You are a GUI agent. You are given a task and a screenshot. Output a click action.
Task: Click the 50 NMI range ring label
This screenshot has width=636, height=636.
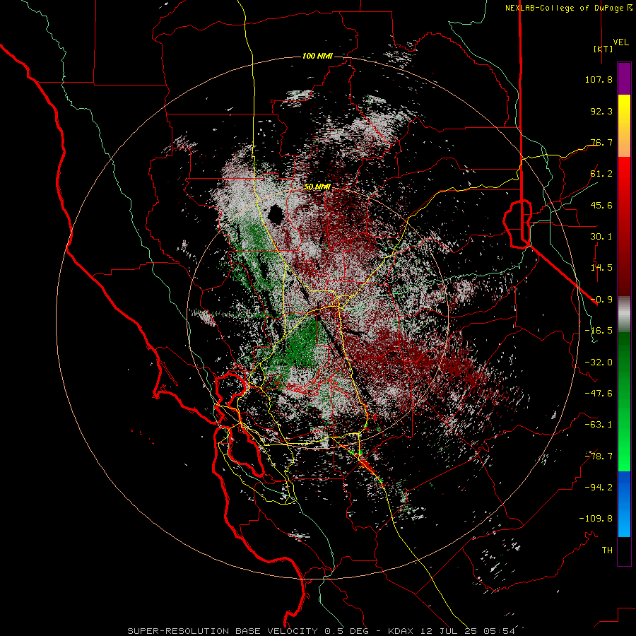pos(317,187)
